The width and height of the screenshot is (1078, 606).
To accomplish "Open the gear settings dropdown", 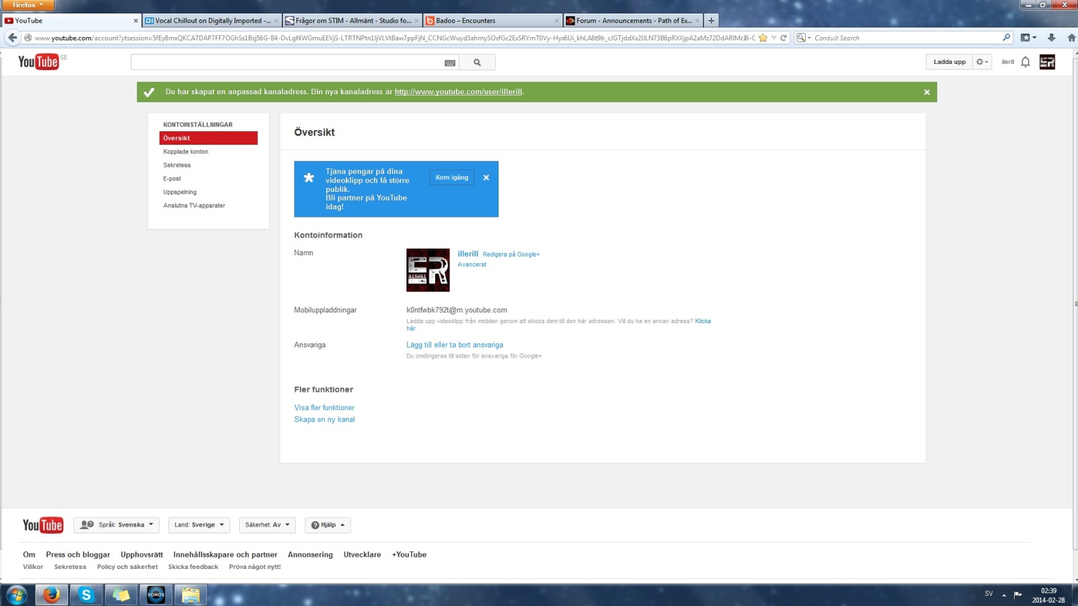I will click(982, 62).
